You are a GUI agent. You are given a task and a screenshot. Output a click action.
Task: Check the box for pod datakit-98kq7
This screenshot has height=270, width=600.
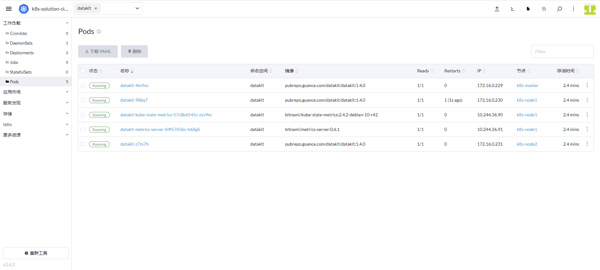[x=83, y=100]
